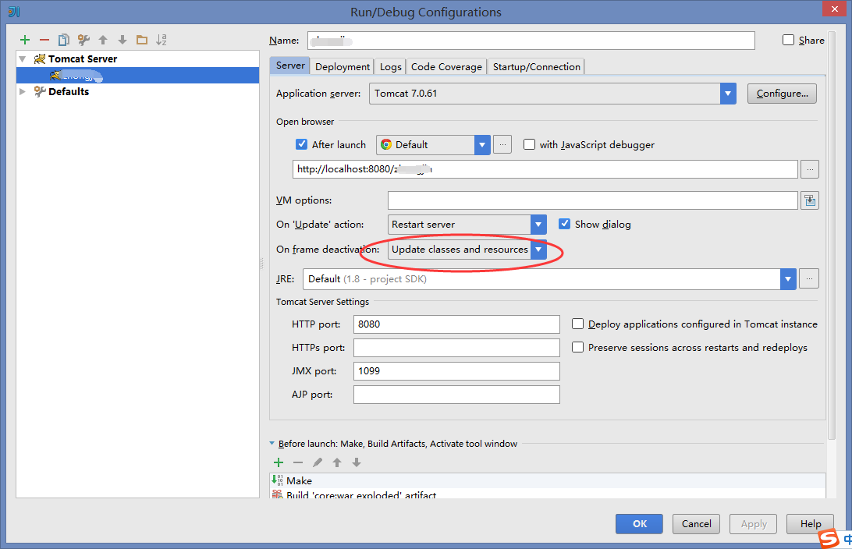Click the Configure... button

click(x=782, y=94)
